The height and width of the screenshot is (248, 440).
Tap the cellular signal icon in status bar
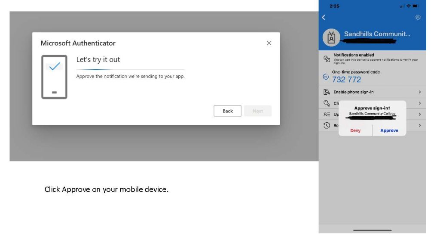coord(402,6)
